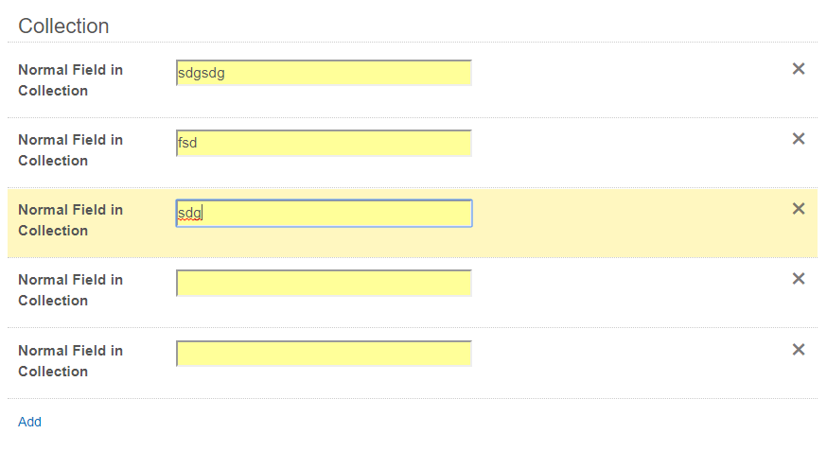Delete the collection row with fsd

coord(798,139)
